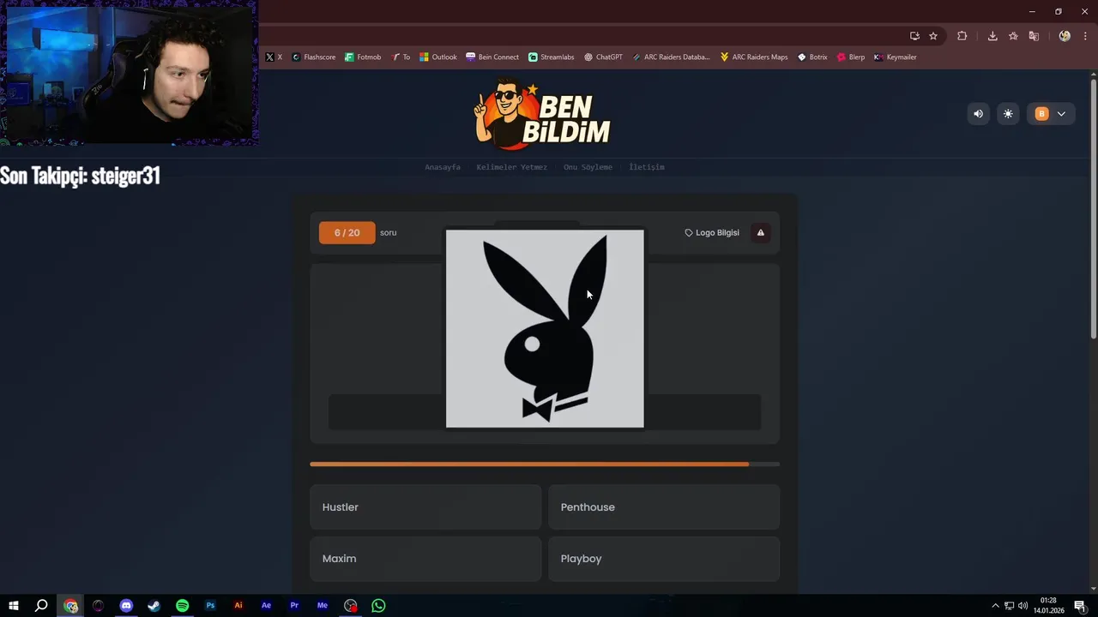
Task: Click the enlarged bunny logo image
Action: 545,328
